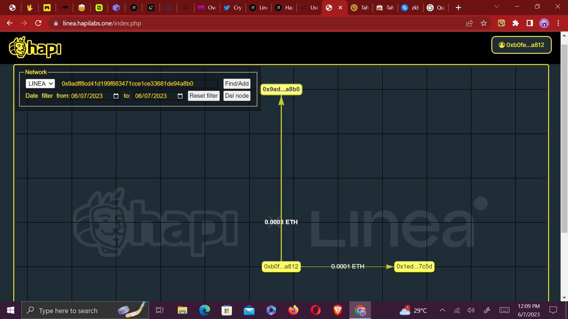Click the 0.0003 ETH edge label
568x319 pixels.
(x=281, y=222)
